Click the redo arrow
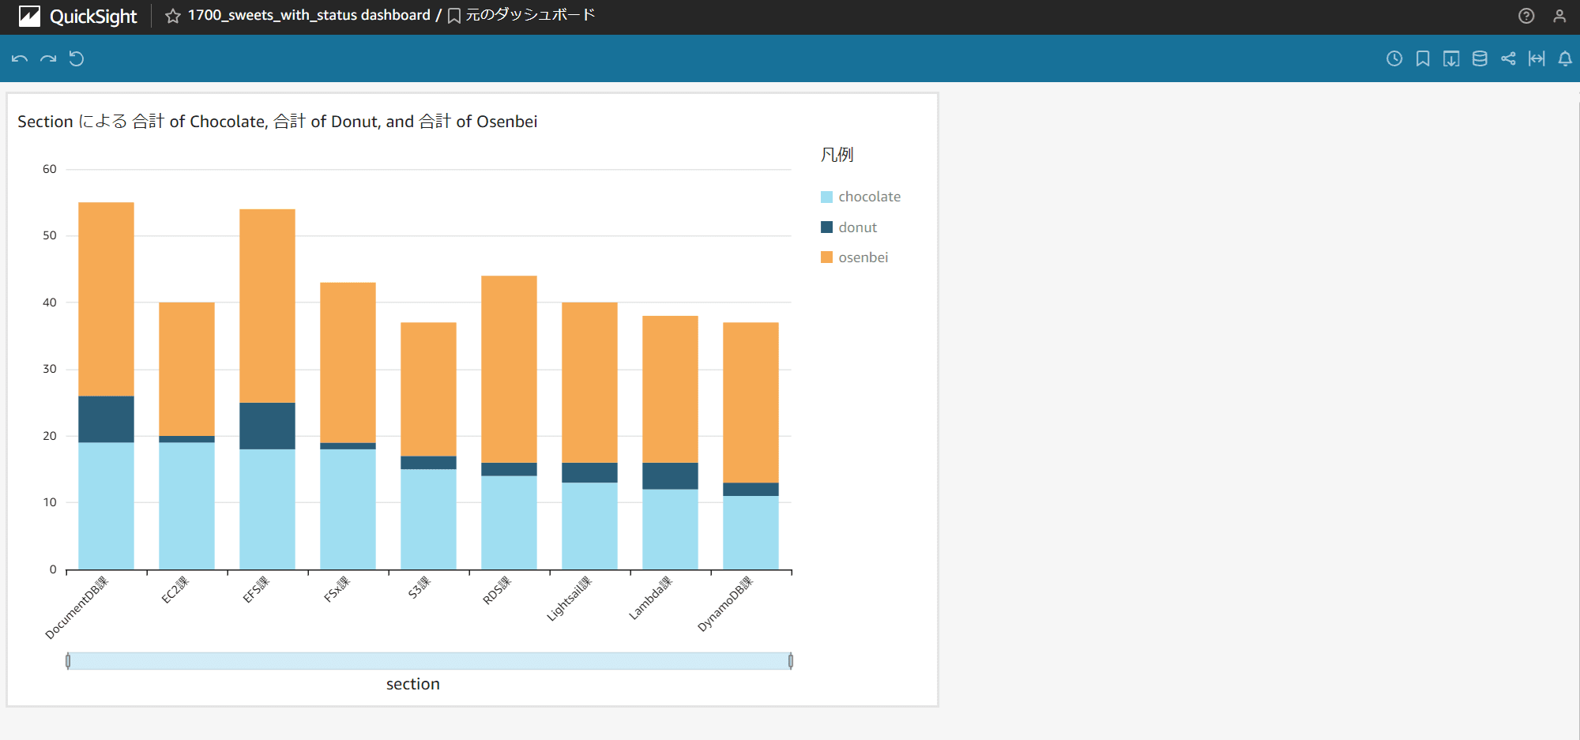Screen dimensions: 1580x740 48,58
